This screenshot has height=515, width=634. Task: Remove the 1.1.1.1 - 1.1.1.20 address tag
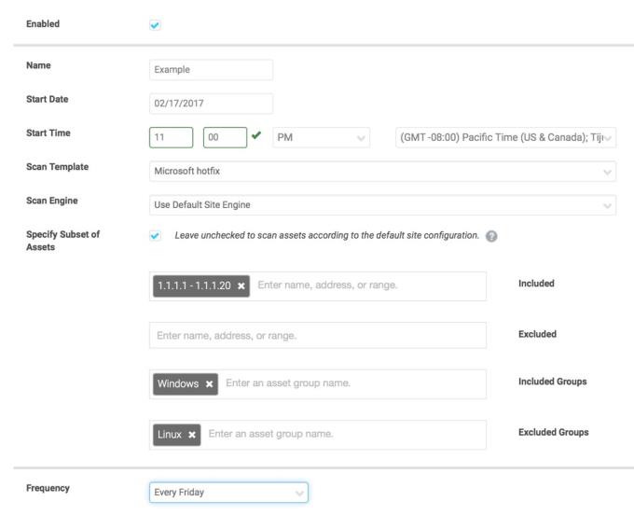[x=241, y=285]
